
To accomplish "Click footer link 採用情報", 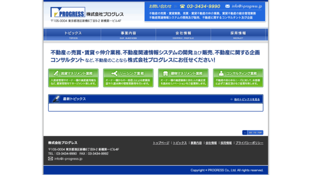I will tap(226, 143).
